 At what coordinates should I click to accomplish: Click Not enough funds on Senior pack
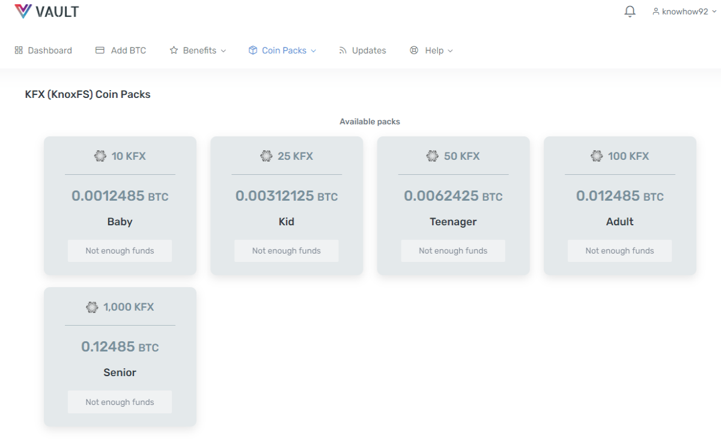(x=120, y=402)
